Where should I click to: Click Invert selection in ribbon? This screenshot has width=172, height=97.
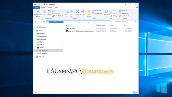point(125,16)
